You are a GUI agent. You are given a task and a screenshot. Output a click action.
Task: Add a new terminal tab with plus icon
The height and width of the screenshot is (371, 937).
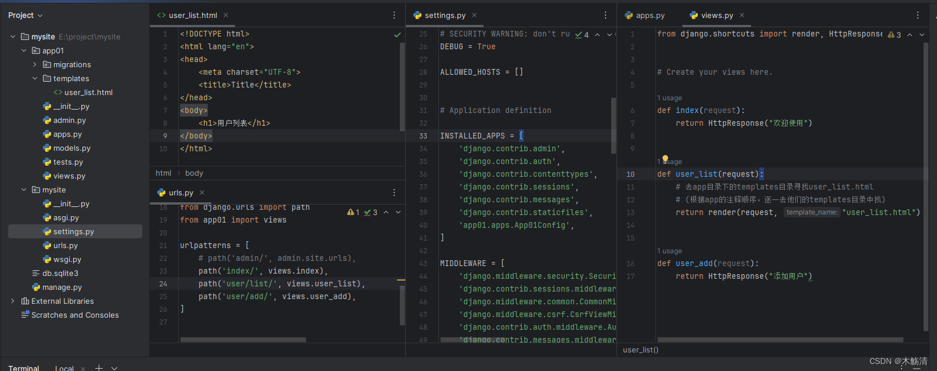[99, 368]
